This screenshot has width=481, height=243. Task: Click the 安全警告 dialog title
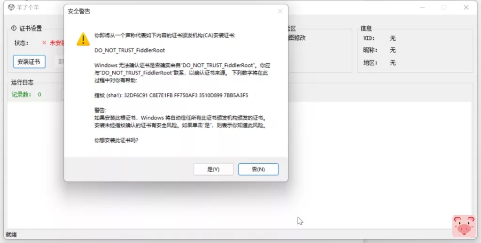pos(79,11)
